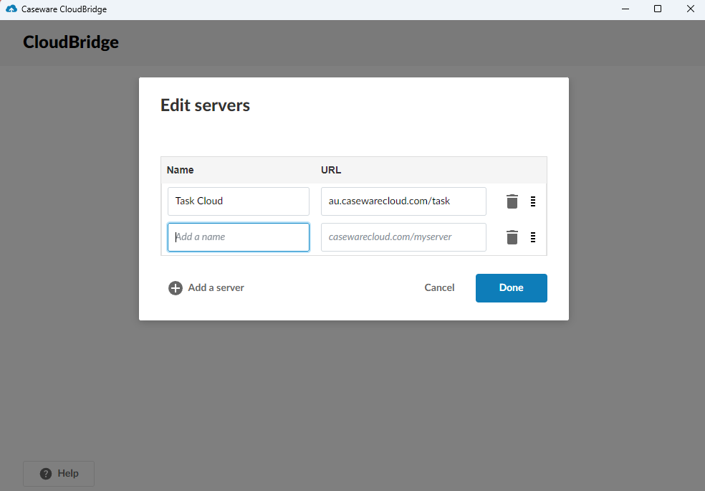Click drag handle of empty server row
Viewport: 705px width, 491px height.
(x=533, y=237)
